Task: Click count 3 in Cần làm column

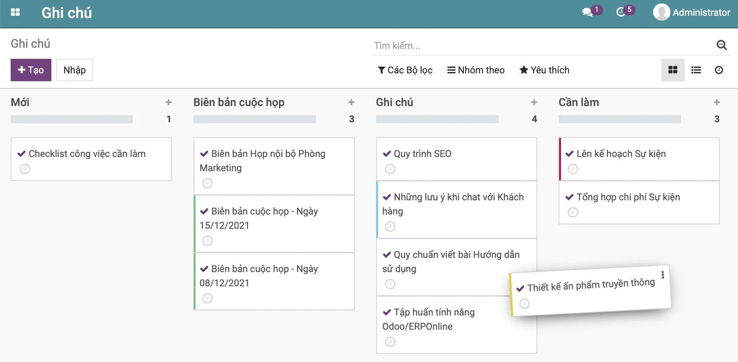Action: (x=717, y=119)
